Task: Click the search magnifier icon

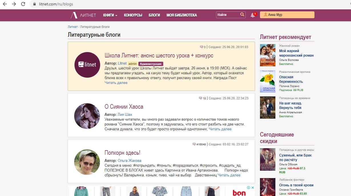Action: pyautogui.click(x=242, y=15)
